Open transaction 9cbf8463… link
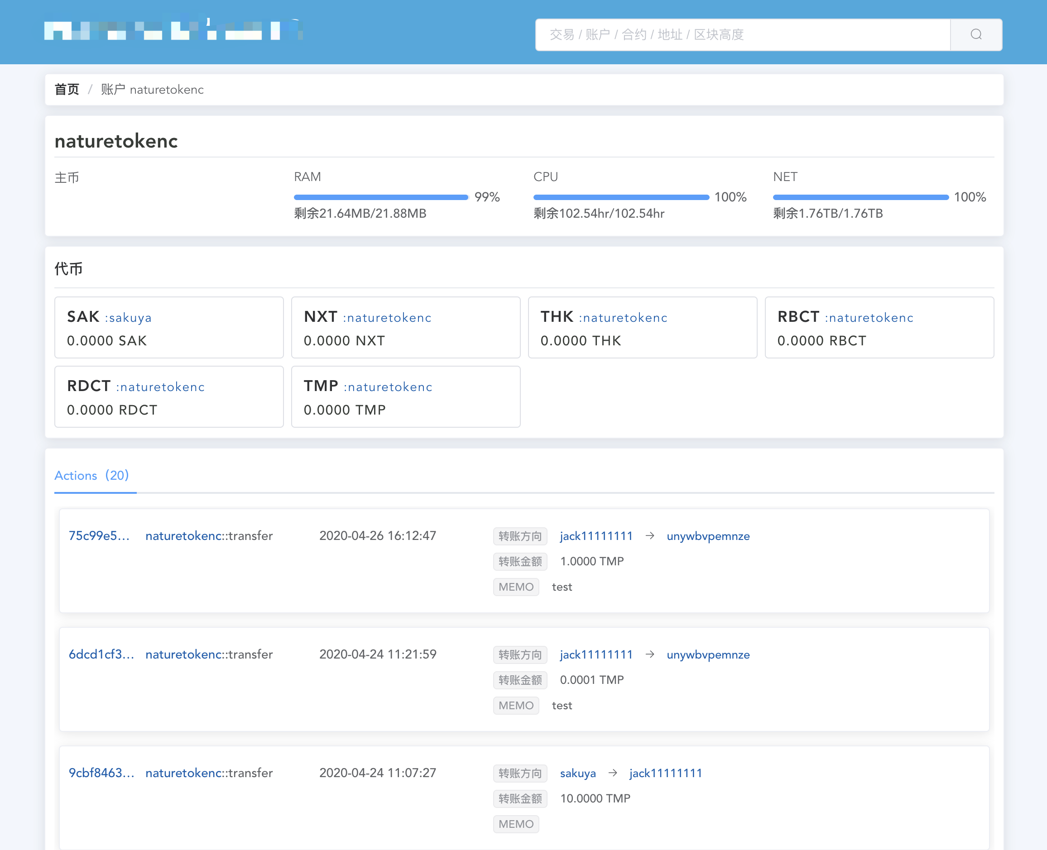 click(x=101, y=773)
